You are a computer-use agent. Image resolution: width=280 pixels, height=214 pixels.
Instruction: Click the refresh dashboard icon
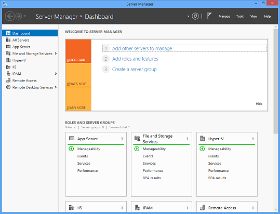point(195,16)
